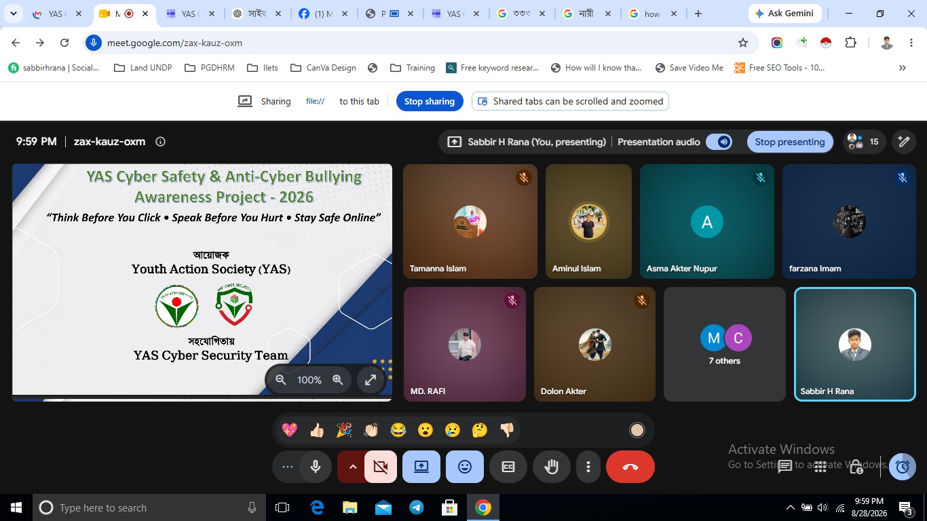
Task: Open host controls lock icon
Action: point(856,467)
